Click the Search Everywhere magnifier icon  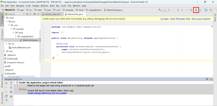click(x=211, y=10)
